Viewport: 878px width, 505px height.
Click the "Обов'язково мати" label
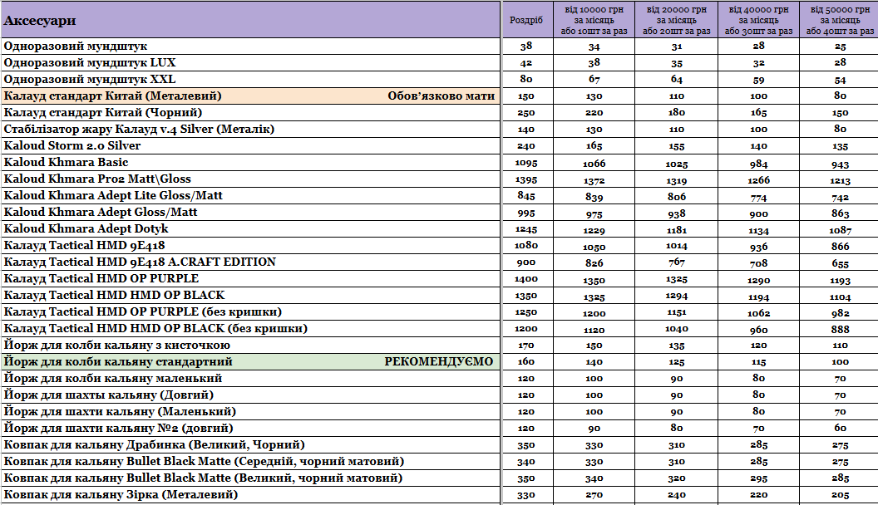click(441, 96)
